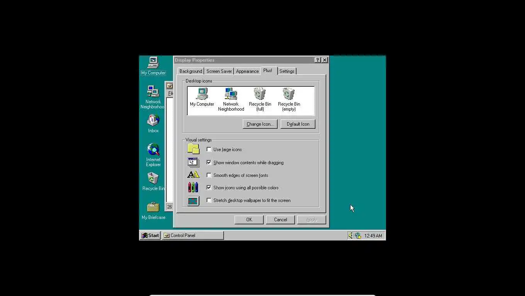Click the Recycle Bin desktop icon

pos(153,182)
